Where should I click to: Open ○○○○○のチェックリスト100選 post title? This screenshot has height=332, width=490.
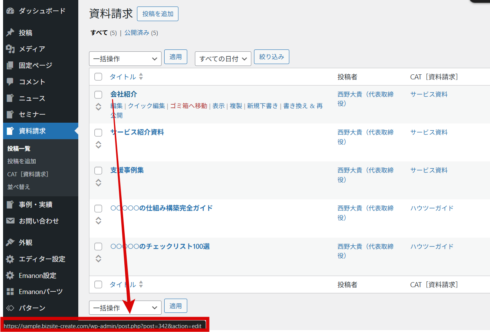160,246
